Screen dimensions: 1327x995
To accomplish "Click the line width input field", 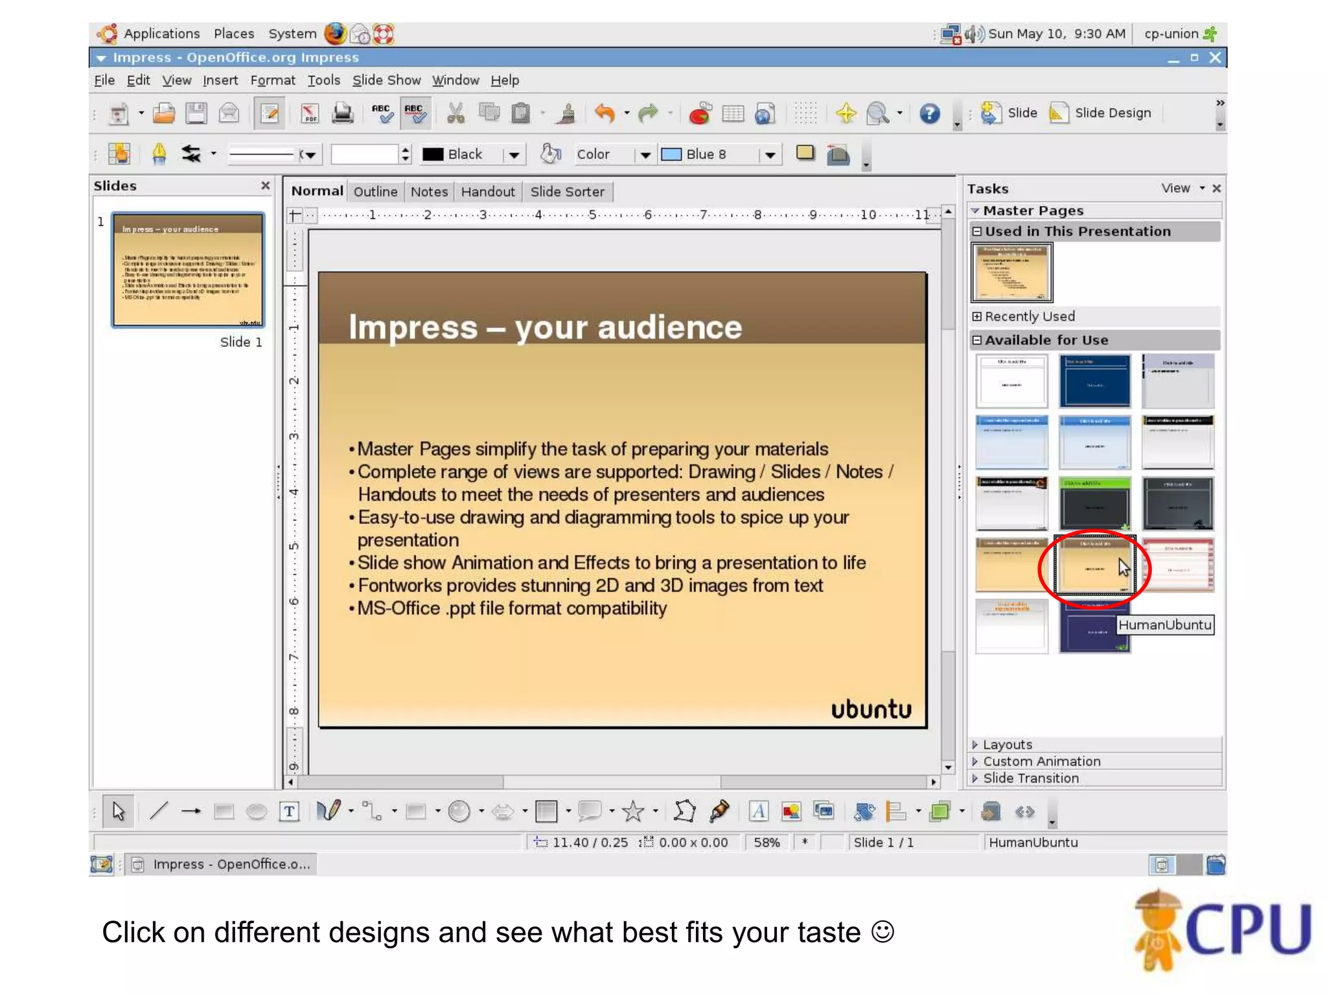I will click(x=365, y=155).
